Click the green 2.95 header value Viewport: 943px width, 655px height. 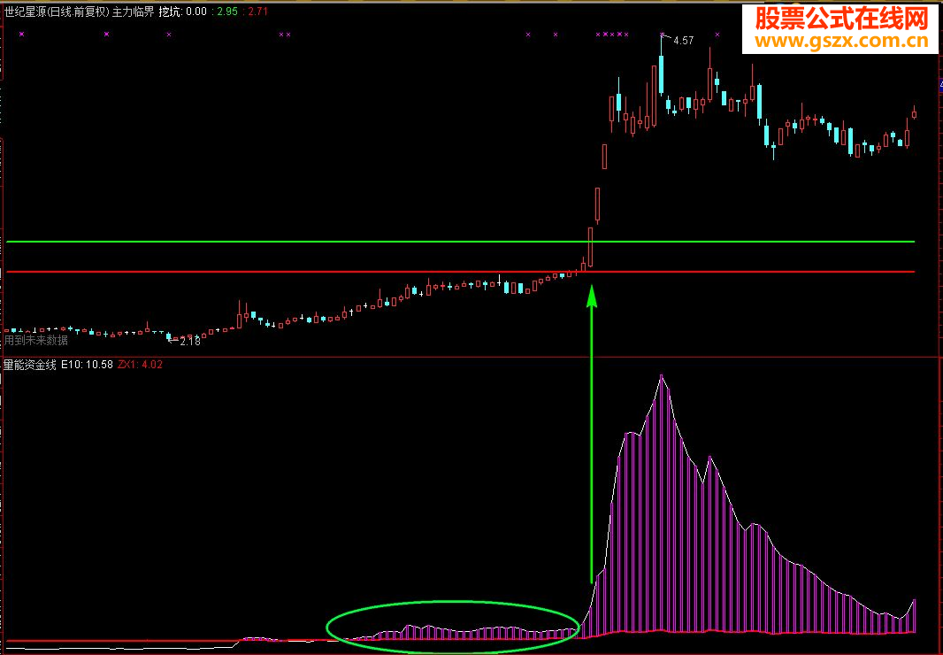[x=227, y=12]
